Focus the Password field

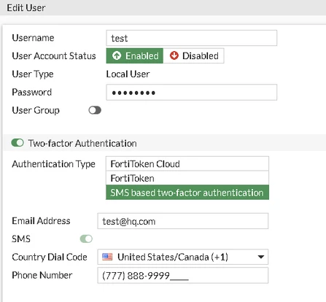click(192, 92)
